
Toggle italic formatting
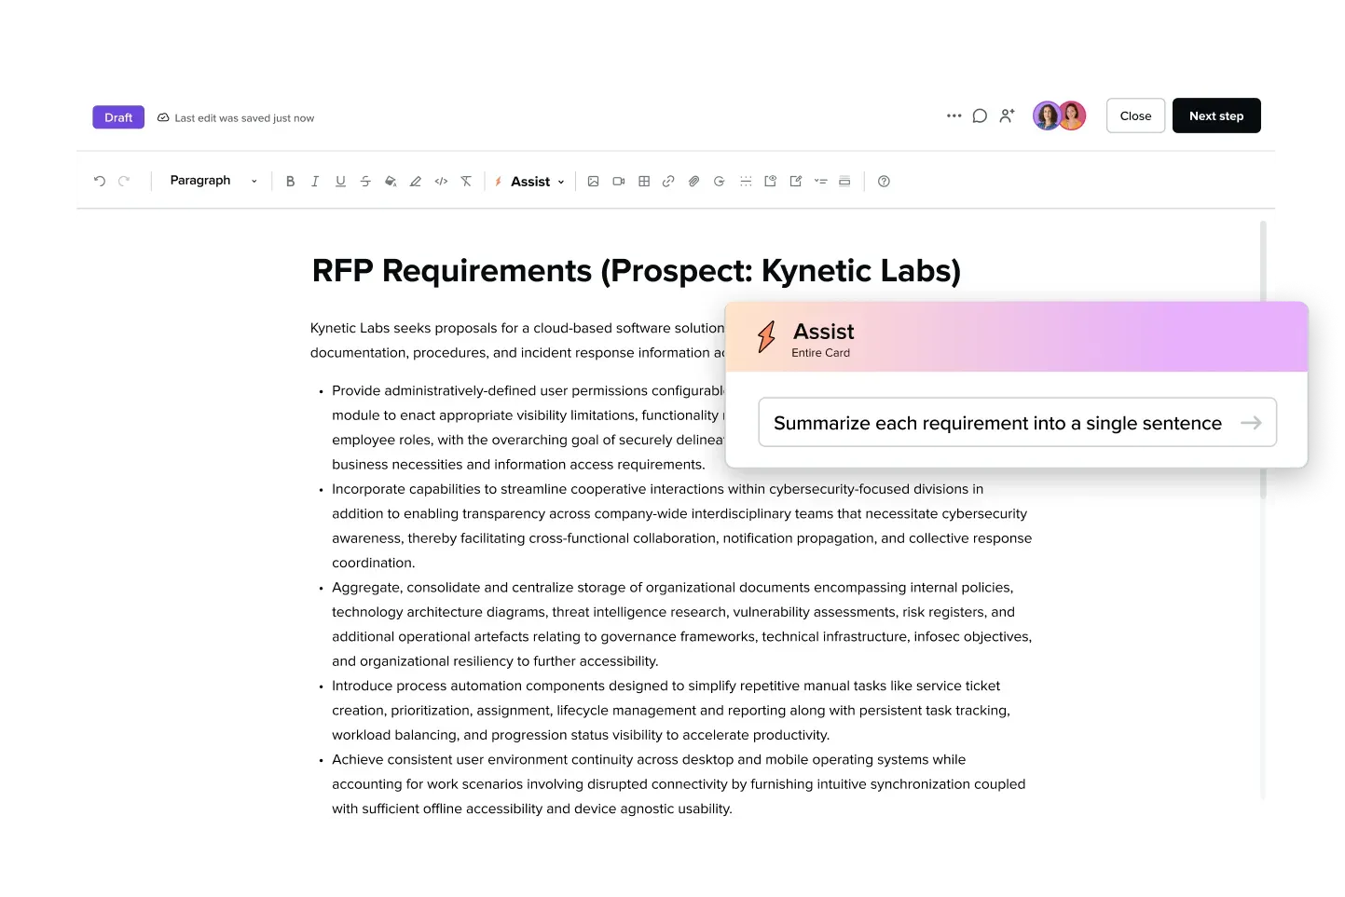pyautogui.click(x=315, y=182)
